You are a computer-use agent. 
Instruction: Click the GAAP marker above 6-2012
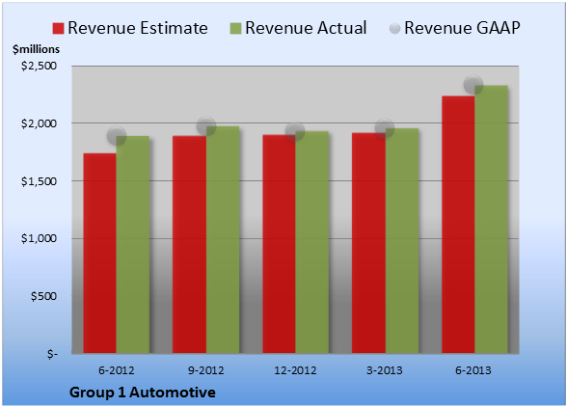117,136
